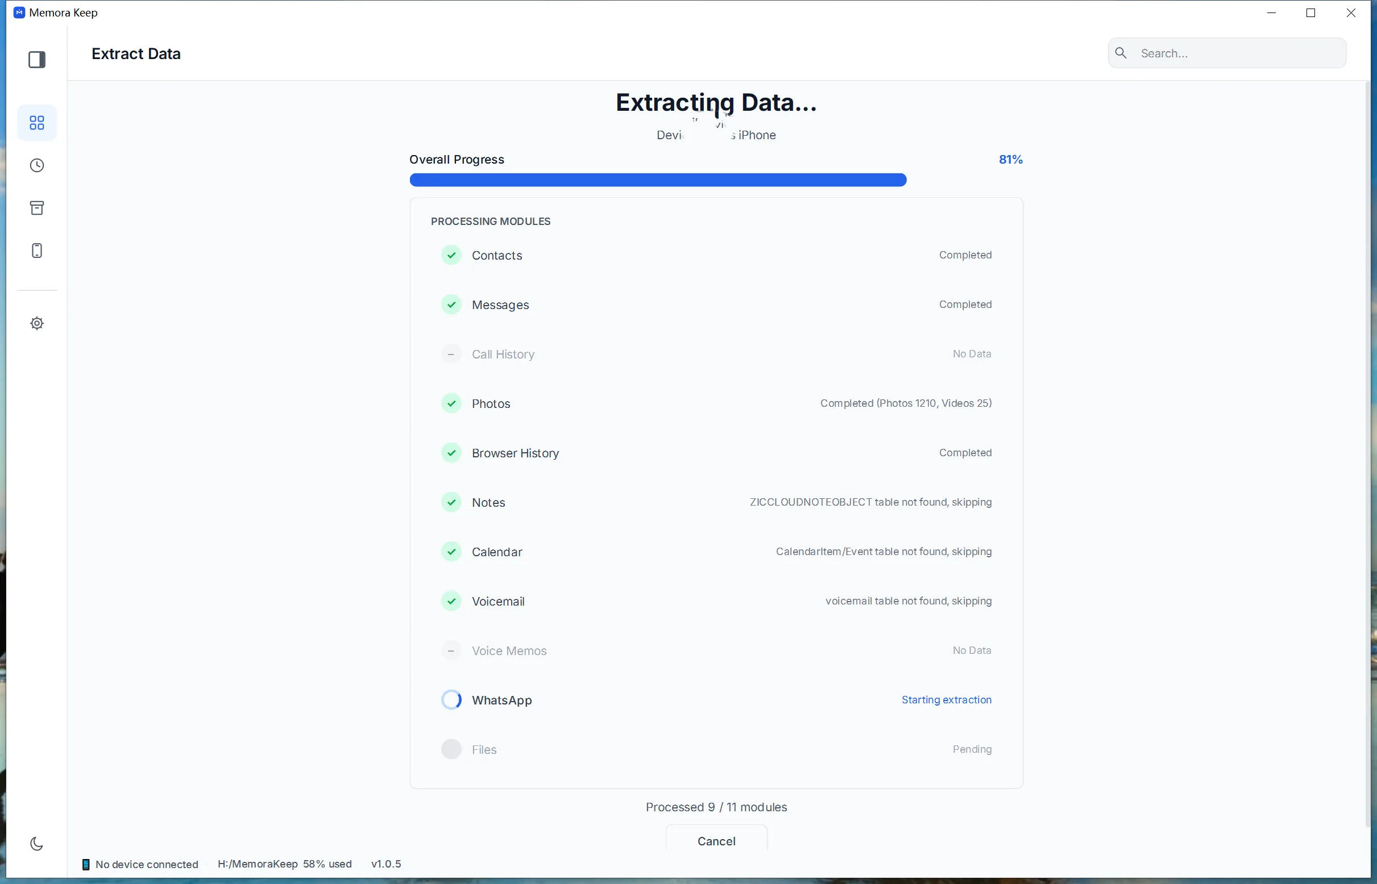
Task: Click the overall progress bar
Action: (716, 180)
